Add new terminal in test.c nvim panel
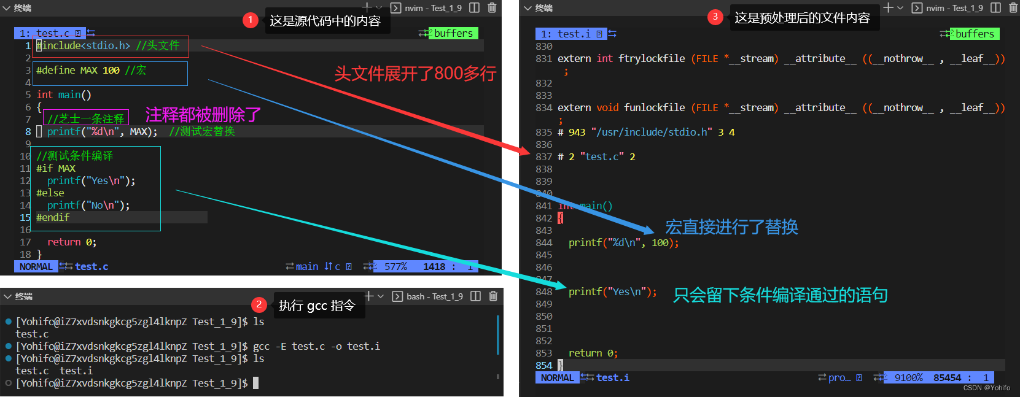 point(367,7)
